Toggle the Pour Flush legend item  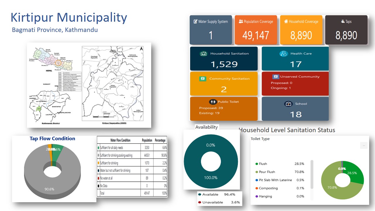pyautogui.click(x=267, y=172)
